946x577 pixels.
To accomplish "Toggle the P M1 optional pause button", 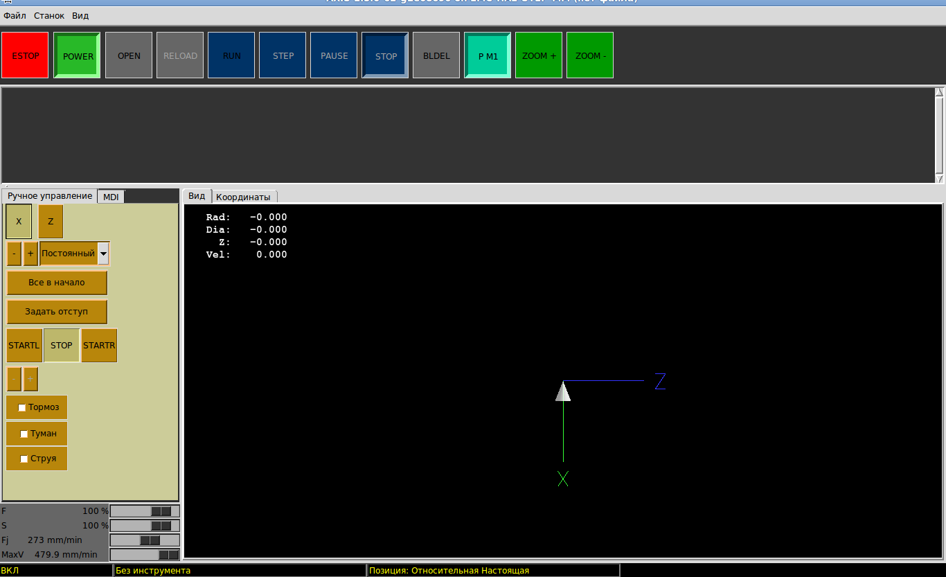I will point(488,55).
